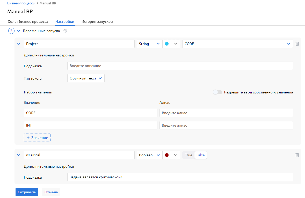Open the Boolean type dropdown
Viewport: 305px width, 198px height.
click(149, 155)
